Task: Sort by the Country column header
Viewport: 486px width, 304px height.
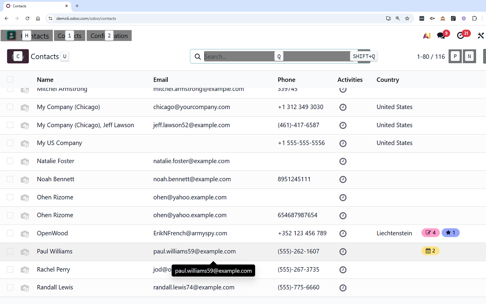Action: point(388,80)
